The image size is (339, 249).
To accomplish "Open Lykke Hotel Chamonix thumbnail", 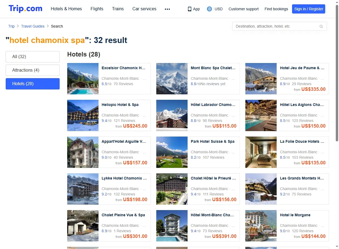I will pos(83,189).
